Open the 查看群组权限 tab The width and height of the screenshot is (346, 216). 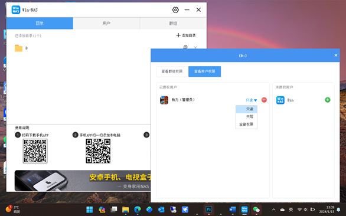172,71
